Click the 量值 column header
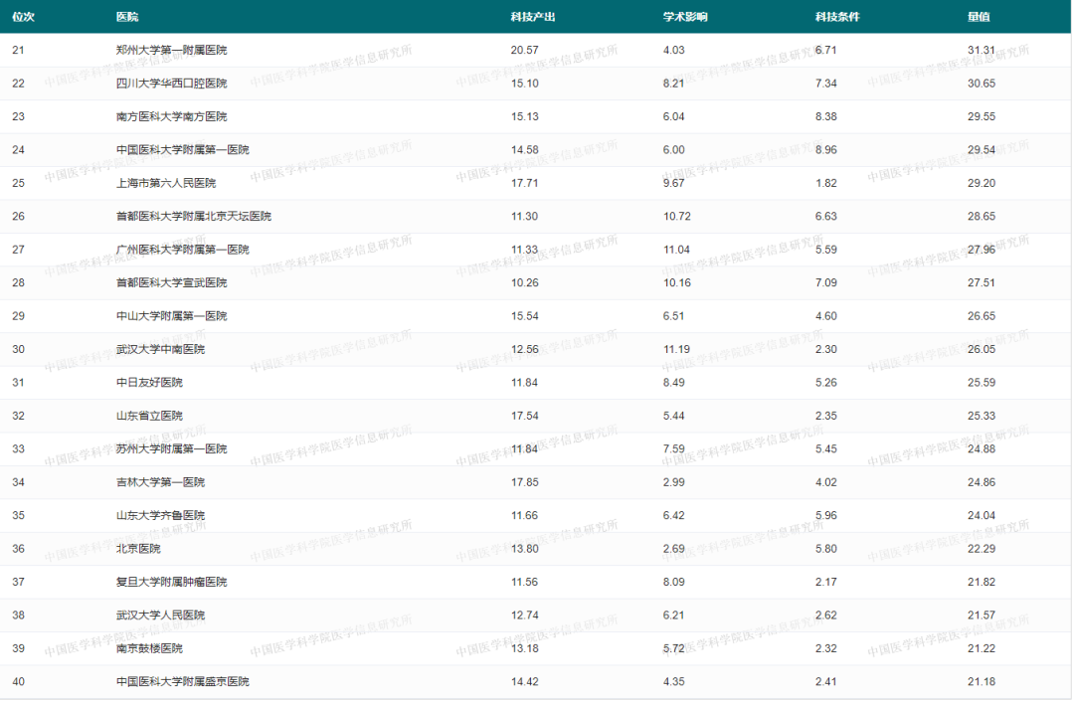 tap(979, 17)
